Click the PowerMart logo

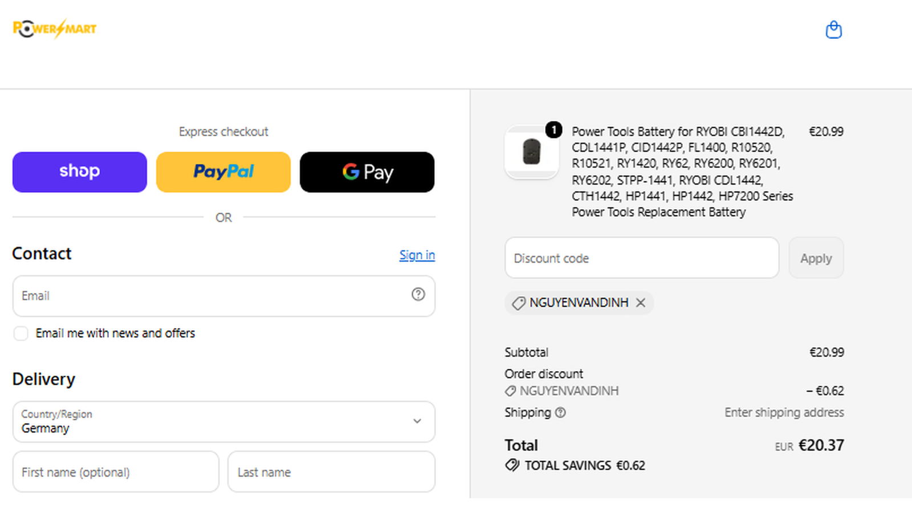[x=55, y=28]
